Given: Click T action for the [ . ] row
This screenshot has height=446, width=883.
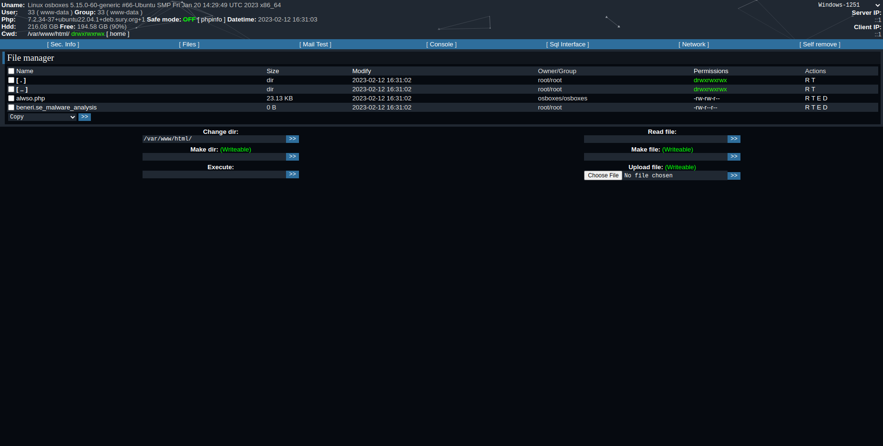Looking at the screenshot, I should pos(813,80).
